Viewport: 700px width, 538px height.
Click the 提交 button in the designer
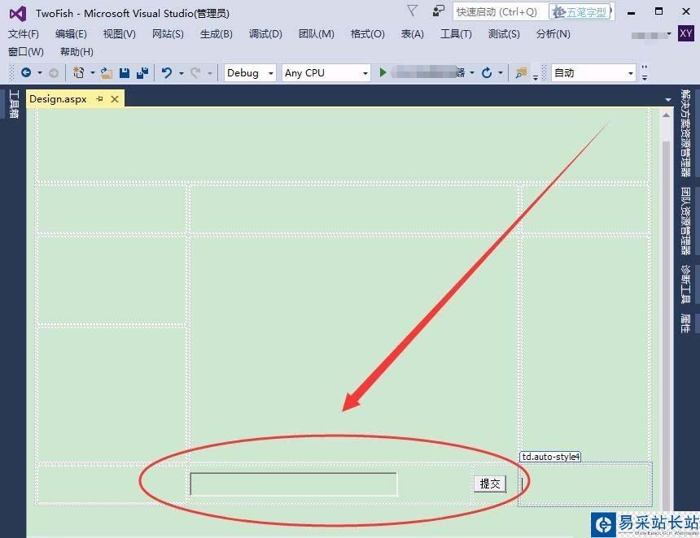tap(490, 484)
